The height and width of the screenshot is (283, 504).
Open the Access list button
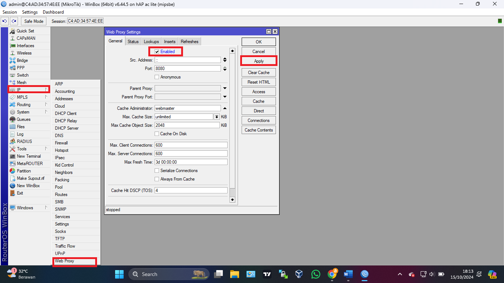click(x=259, y=92)
